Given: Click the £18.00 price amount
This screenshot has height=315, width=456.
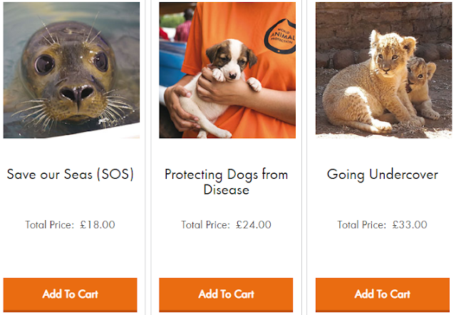Looking at the screenshot, I should pyautogui.click(x=98, y=224).
